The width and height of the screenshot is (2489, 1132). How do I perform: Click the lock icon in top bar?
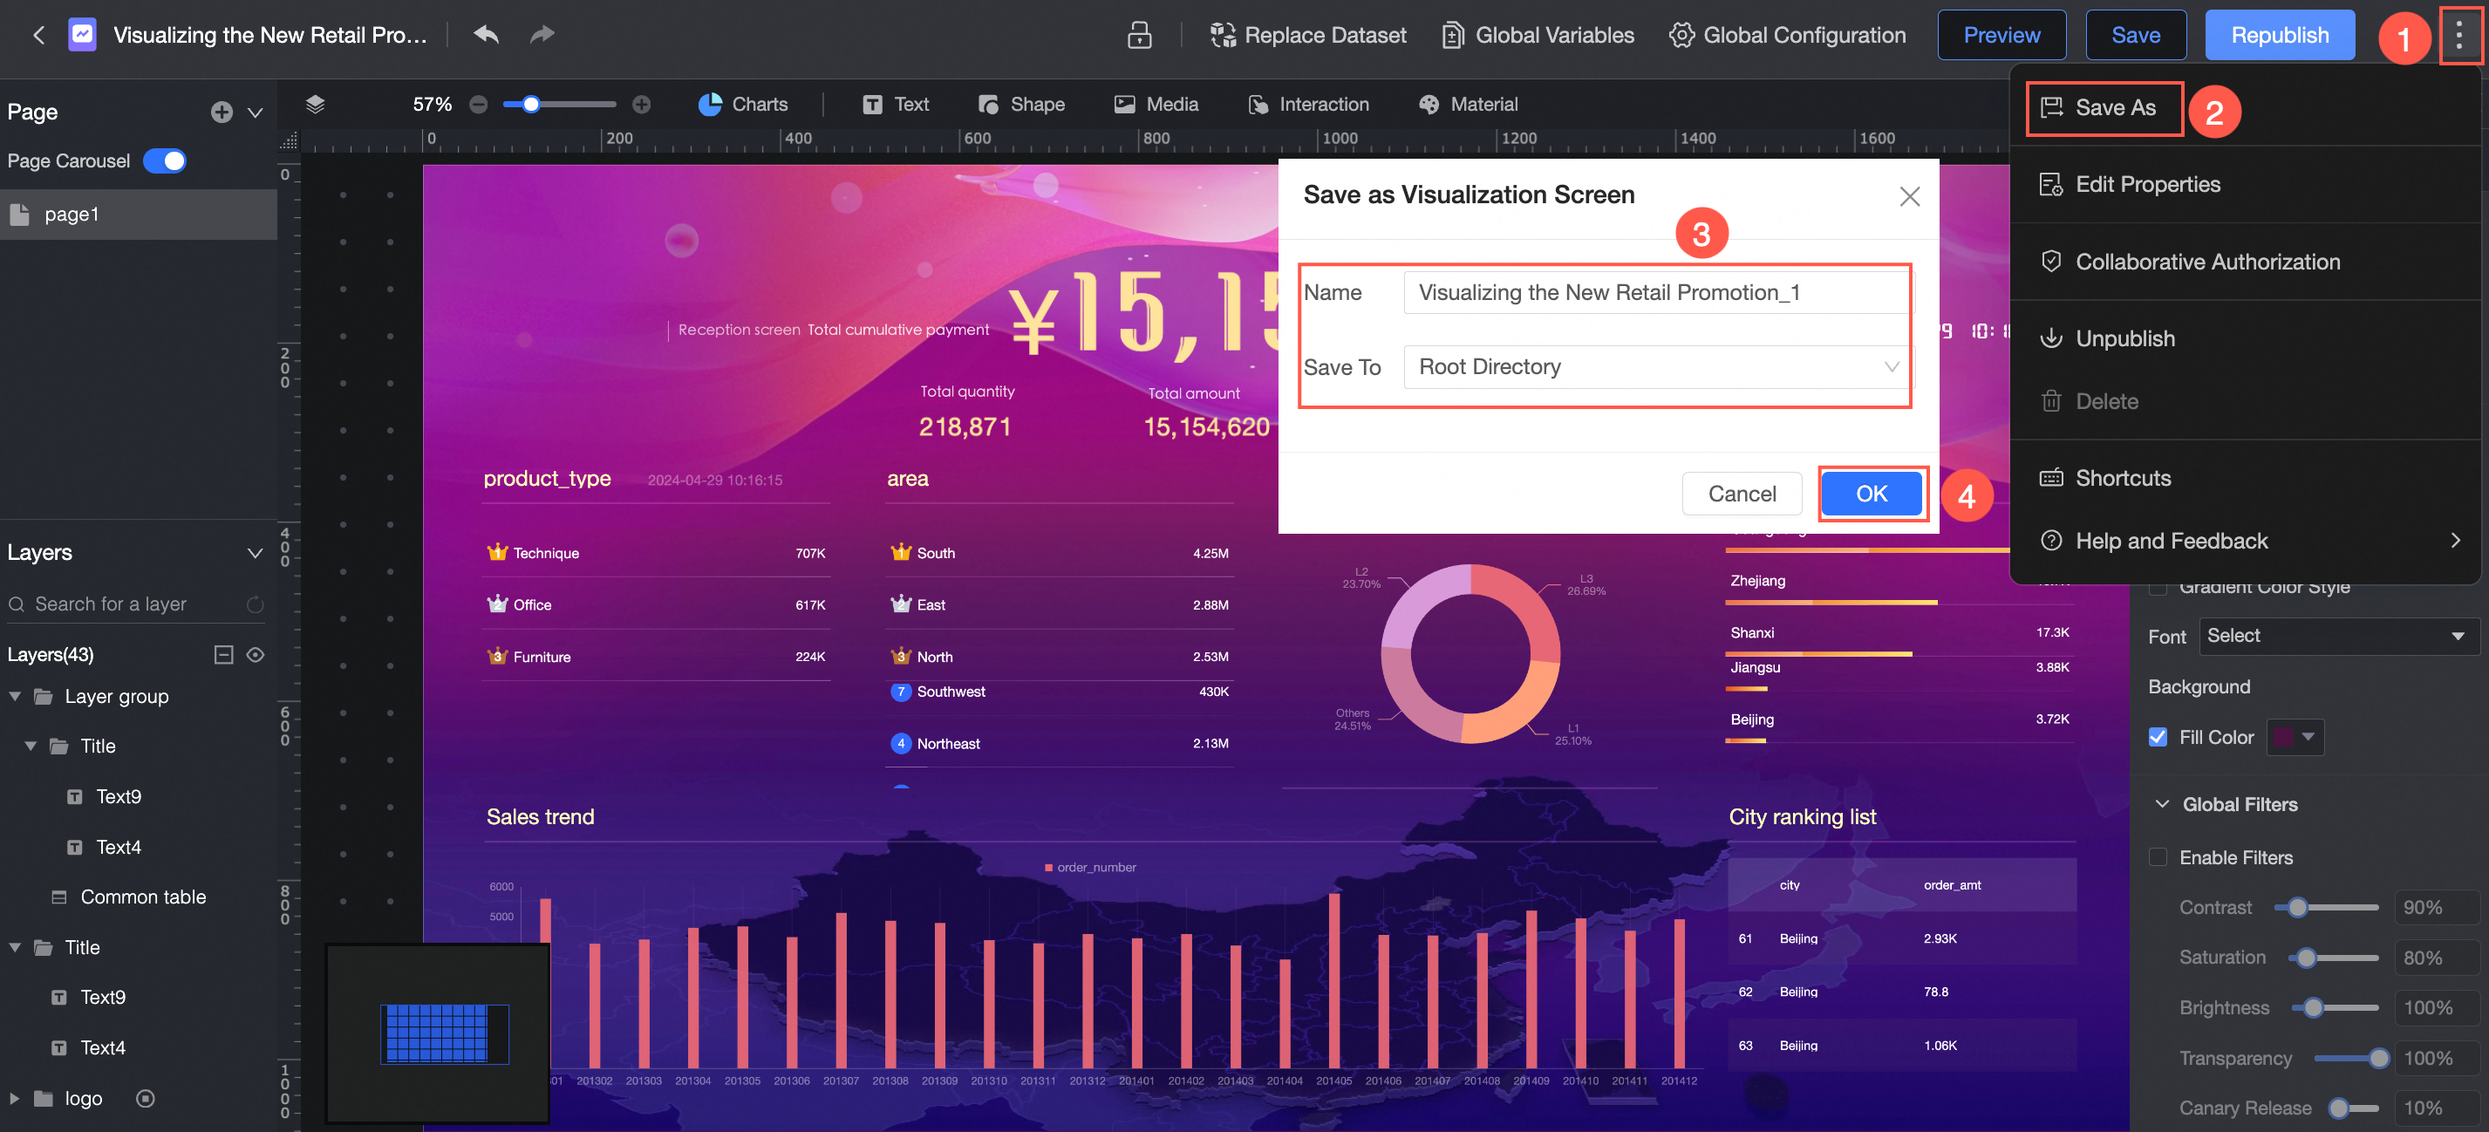pyautogui.click(x=1139, y=35)
